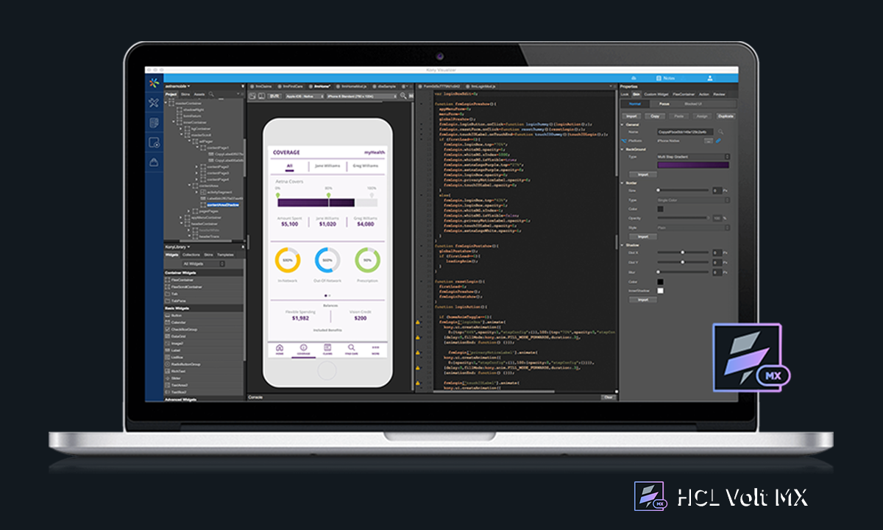
Task: Toggle the InnerShadow checkbox
Action: pos(661,291)
